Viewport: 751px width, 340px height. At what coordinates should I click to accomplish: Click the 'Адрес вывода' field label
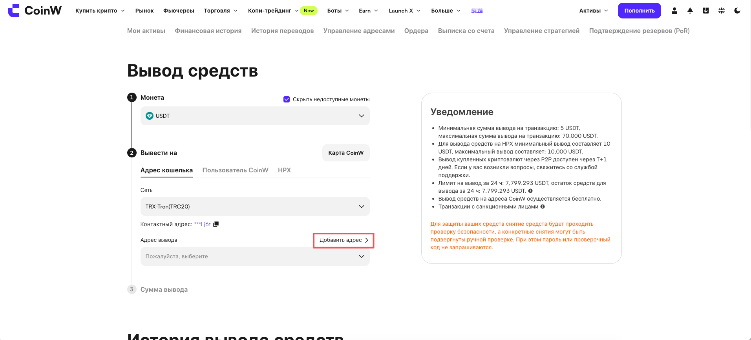(159, 240)
